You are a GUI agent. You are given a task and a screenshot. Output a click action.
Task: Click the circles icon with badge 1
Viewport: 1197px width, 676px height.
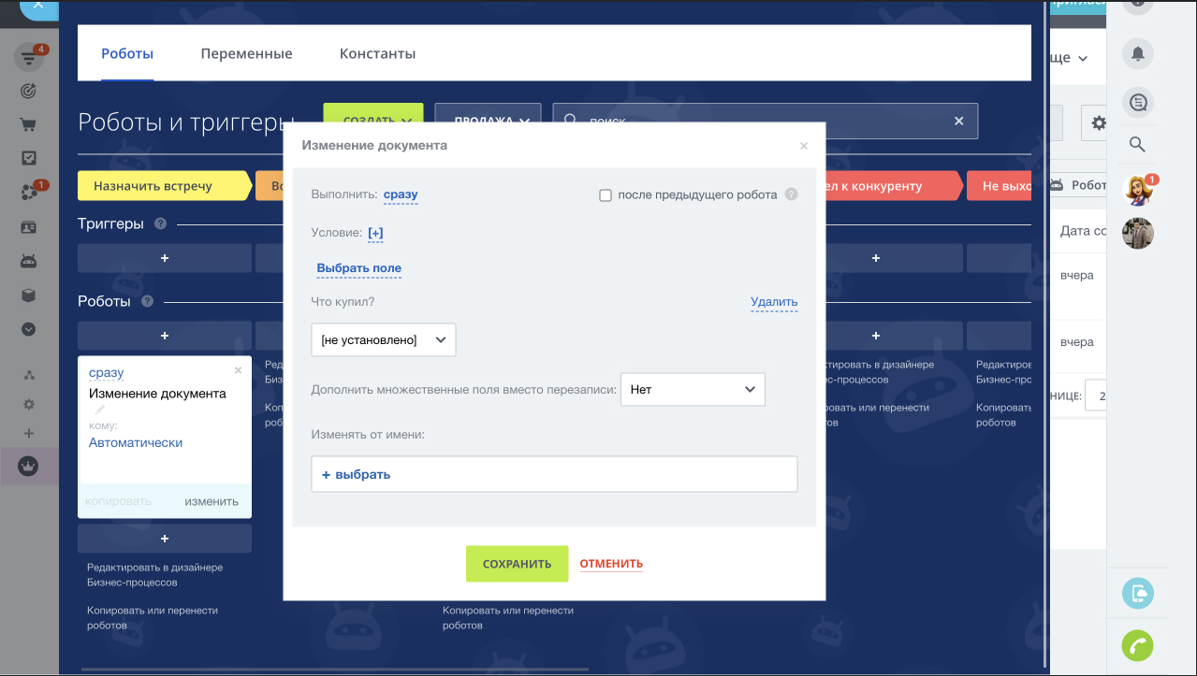pyautogui.click(x=29, y=193)
